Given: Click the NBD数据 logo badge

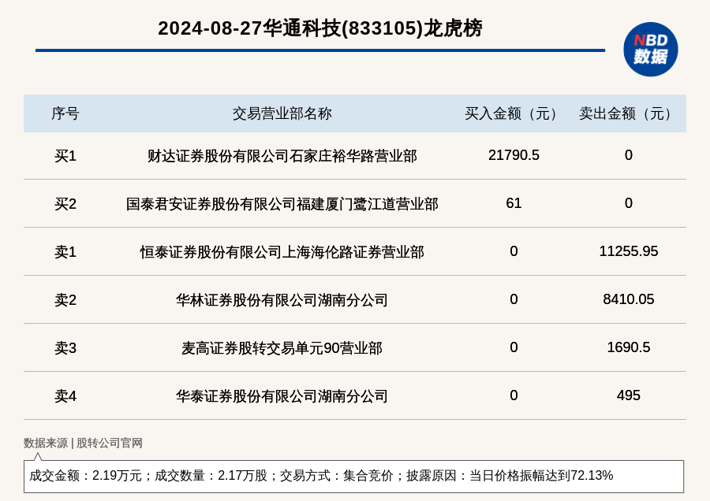Looking at the screenshot, I should point(650,50).
